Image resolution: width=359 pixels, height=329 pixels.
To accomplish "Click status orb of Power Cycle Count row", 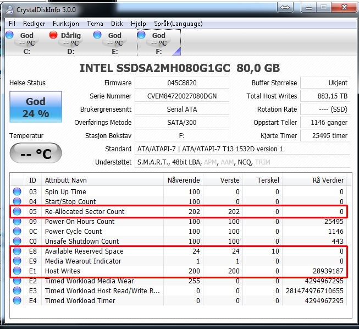I will pos(17,231).
